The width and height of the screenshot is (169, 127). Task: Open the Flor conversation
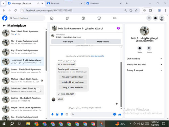click(x=23, y=42)
